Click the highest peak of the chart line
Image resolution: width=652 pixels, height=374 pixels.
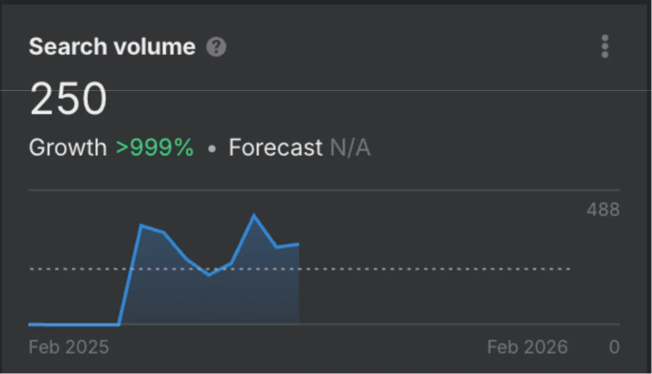254,215
